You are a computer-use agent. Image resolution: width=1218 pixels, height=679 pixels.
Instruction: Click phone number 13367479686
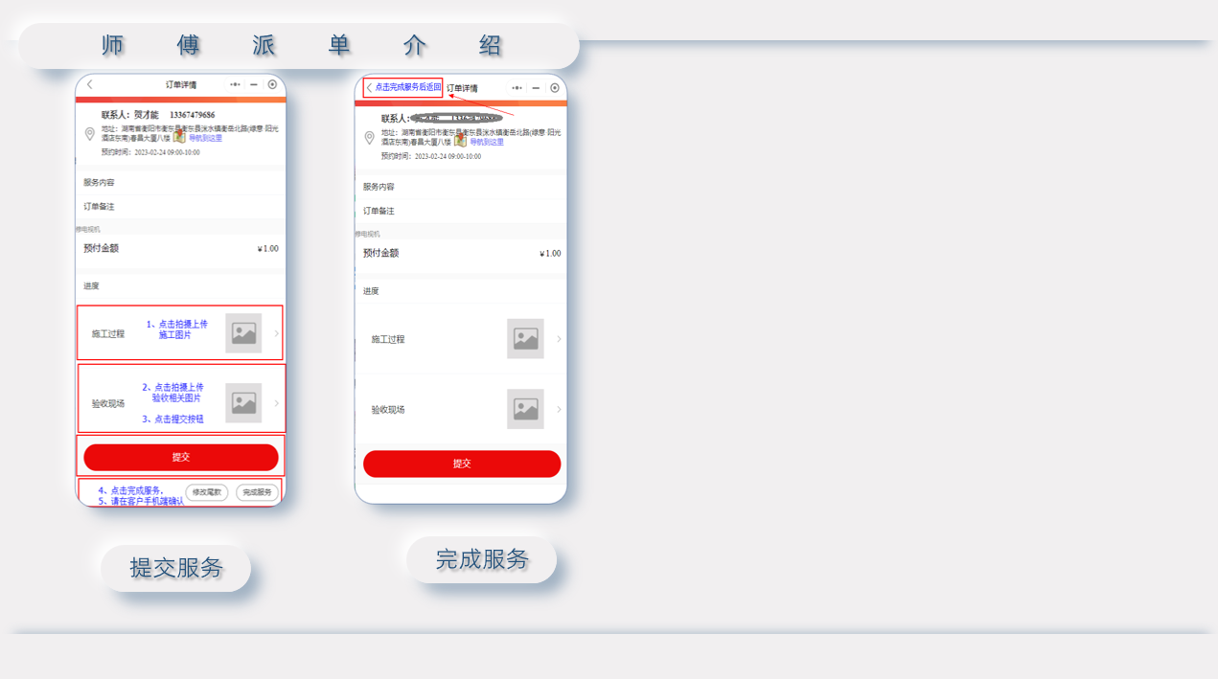pyautogui.click(x=193, y=115)
